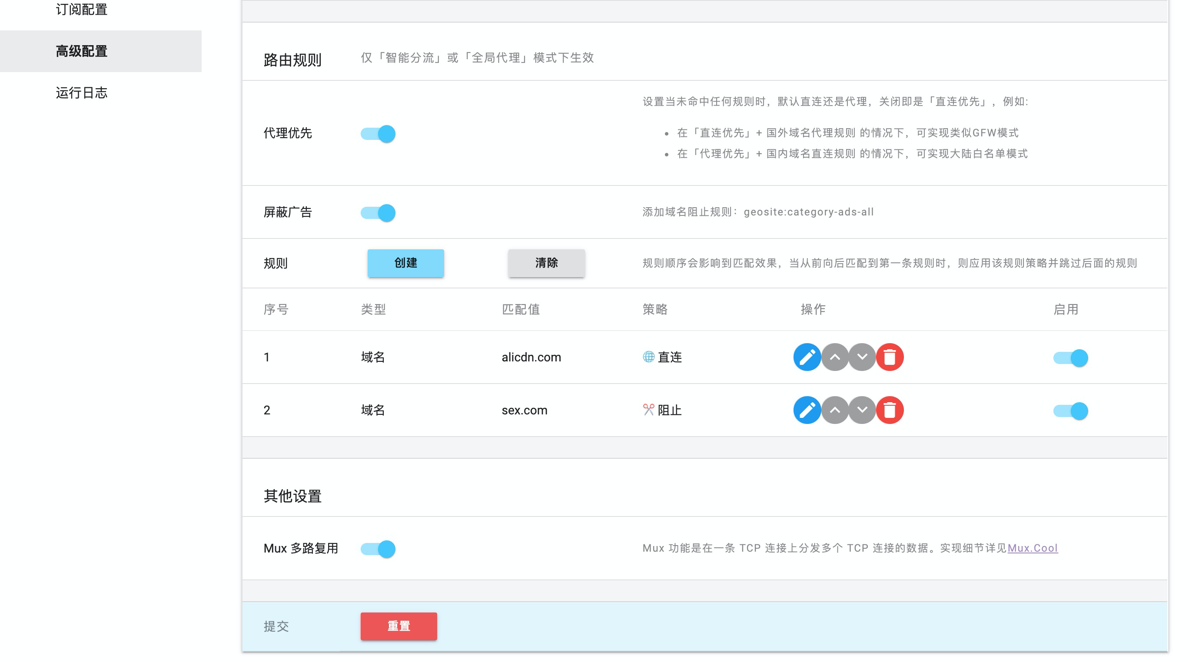The image size is (1189, 662).
Task: Go to 运行日志 sidebar item
Action: click(x=82, y=93)
